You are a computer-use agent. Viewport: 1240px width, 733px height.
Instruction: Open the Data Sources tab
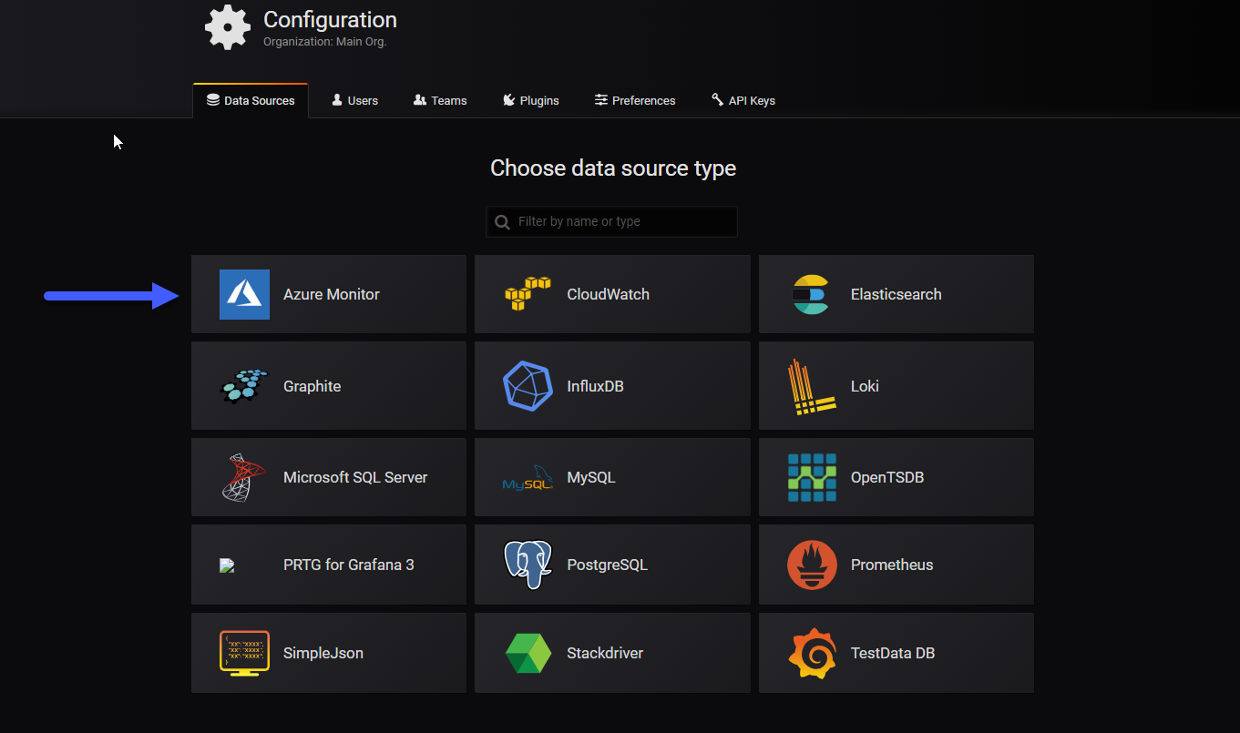[x=251, y=100]
